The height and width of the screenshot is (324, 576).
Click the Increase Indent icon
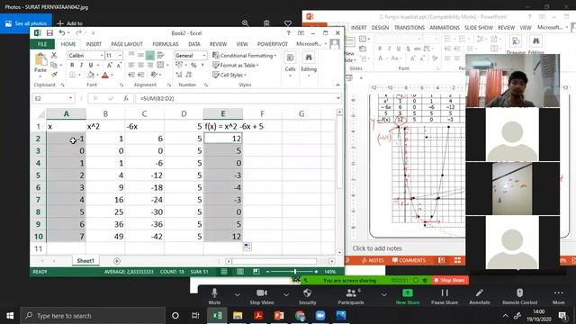[x=140, y=75]
